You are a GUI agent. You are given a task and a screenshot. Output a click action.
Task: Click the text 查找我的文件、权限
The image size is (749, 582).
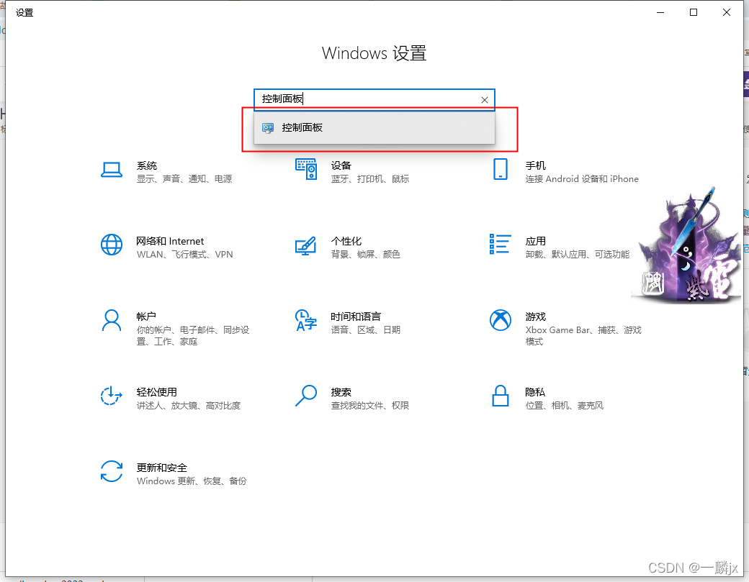[x=370, y=406]
